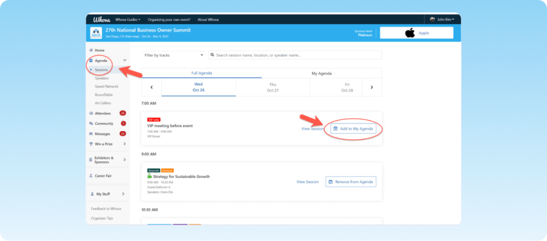Click the Messages envelope icon
The width and height of the screenshot is (547, 241).
pos(91,134)
